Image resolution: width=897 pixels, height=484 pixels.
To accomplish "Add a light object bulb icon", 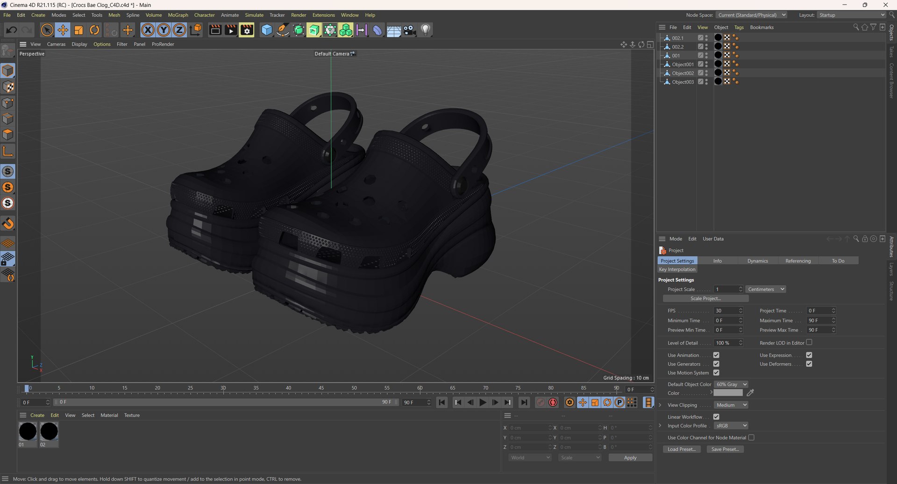I will 426,30.
